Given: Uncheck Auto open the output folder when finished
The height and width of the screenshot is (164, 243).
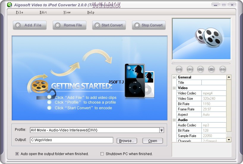Looking at the screenshot, I should [x=17, y=154].
